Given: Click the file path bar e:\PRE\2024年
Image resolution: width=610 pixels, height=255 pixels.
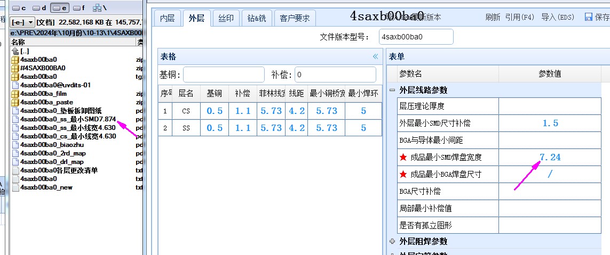Looking at the screenshot, I should 76,34.
